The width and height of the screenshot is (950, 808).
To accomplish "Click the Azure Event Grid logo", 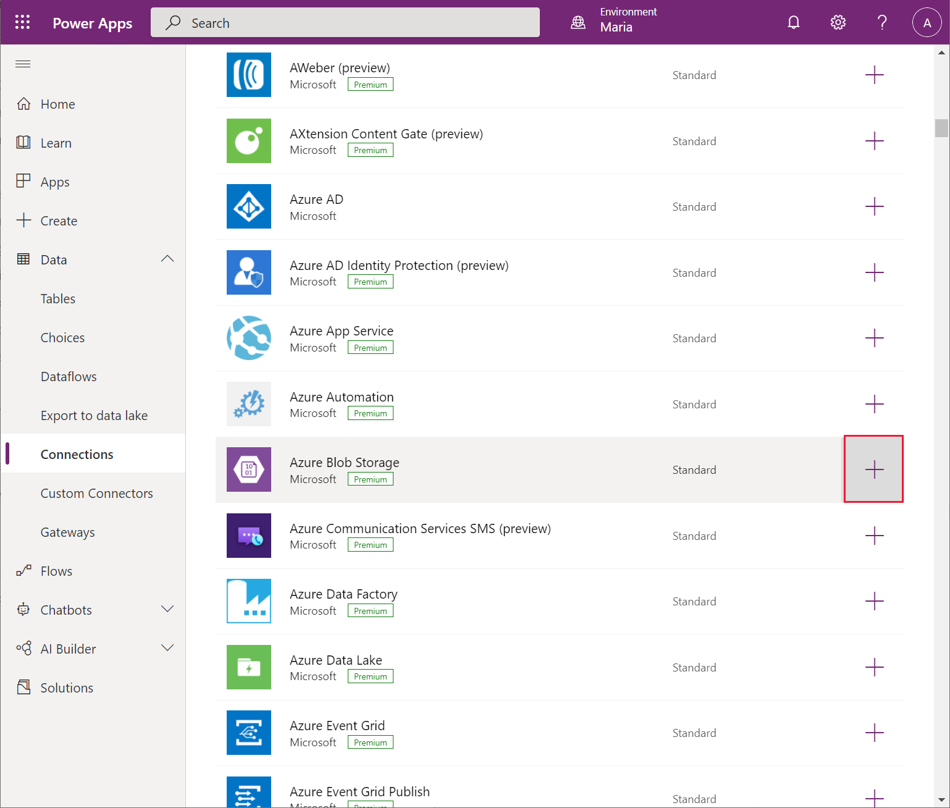I will (249, 733).
